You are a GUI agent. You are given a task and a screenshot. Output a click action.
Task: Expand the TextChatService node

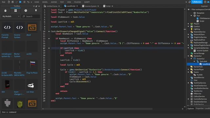coord(188,83)
